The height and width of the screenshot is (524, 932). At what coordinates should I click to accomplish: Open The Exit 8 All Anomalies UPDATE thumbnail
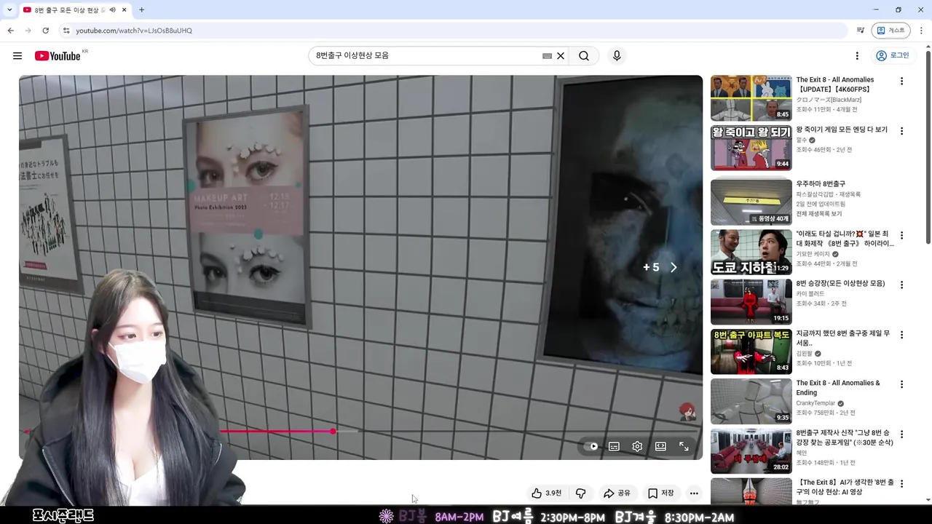[x=751, y=98]
